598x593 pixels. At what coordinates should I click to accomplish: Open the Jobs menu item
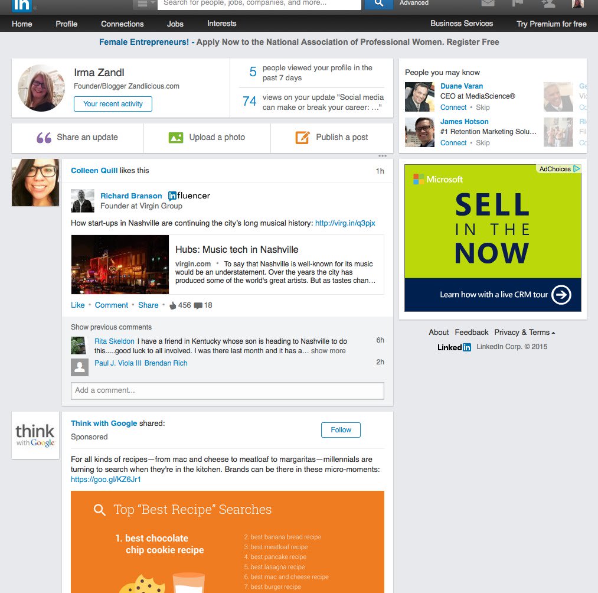pyautogui.click(x=175, y=24)
